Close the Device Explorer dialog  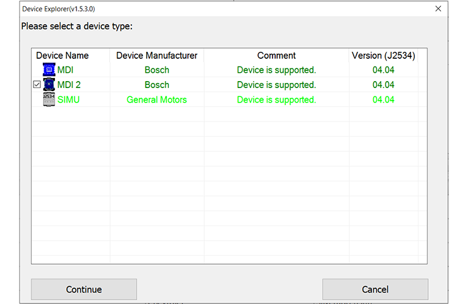[x=438, y=9]
